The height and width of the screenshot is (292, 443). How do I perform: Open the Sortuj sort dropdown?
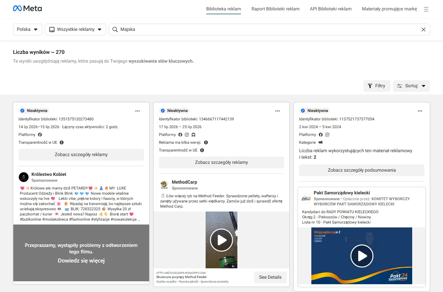[412, 86]
